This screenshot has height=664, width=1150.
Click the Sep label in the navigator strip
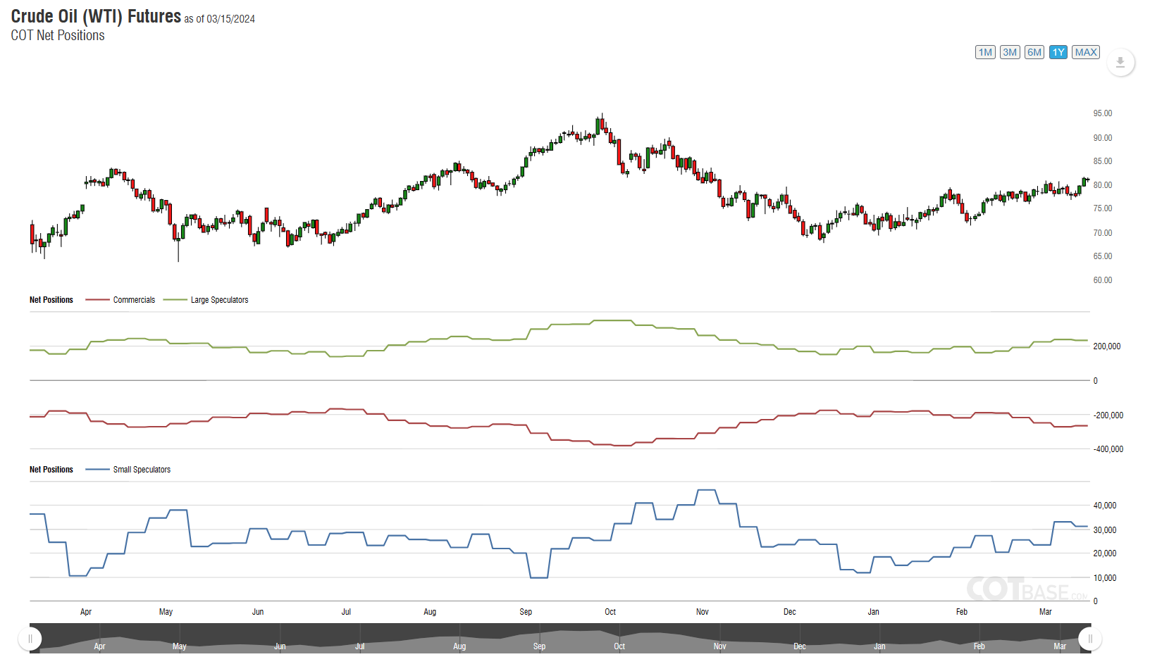[x=540, y=646]
